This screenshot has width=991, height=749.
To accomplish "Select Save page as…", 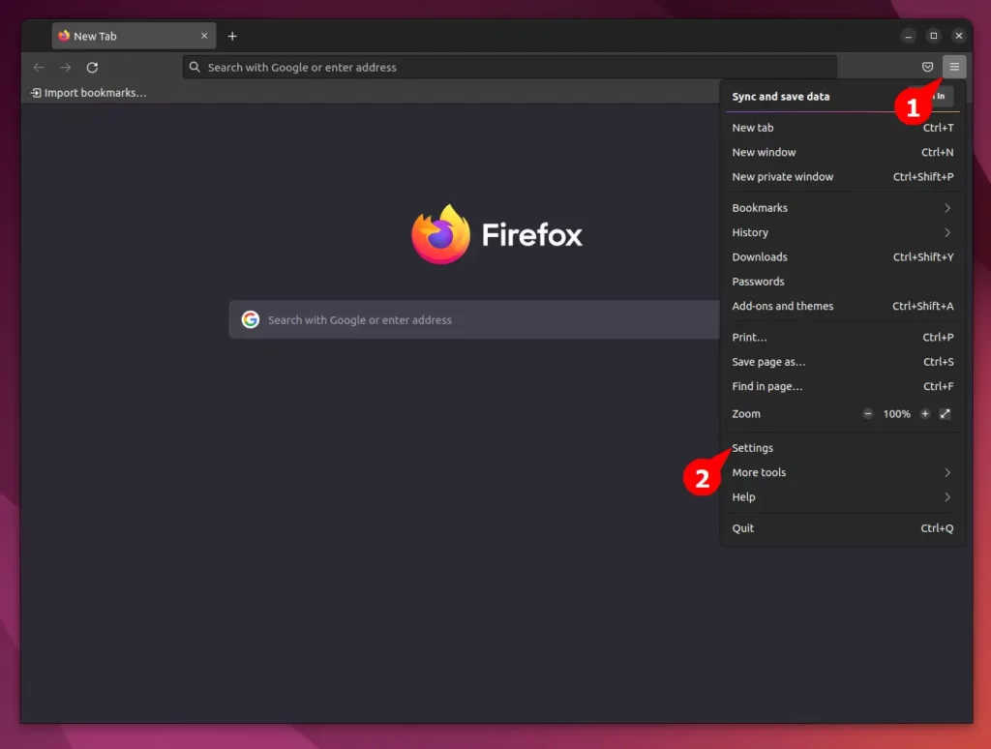I will pyautogui.click(x=843, y=362).
